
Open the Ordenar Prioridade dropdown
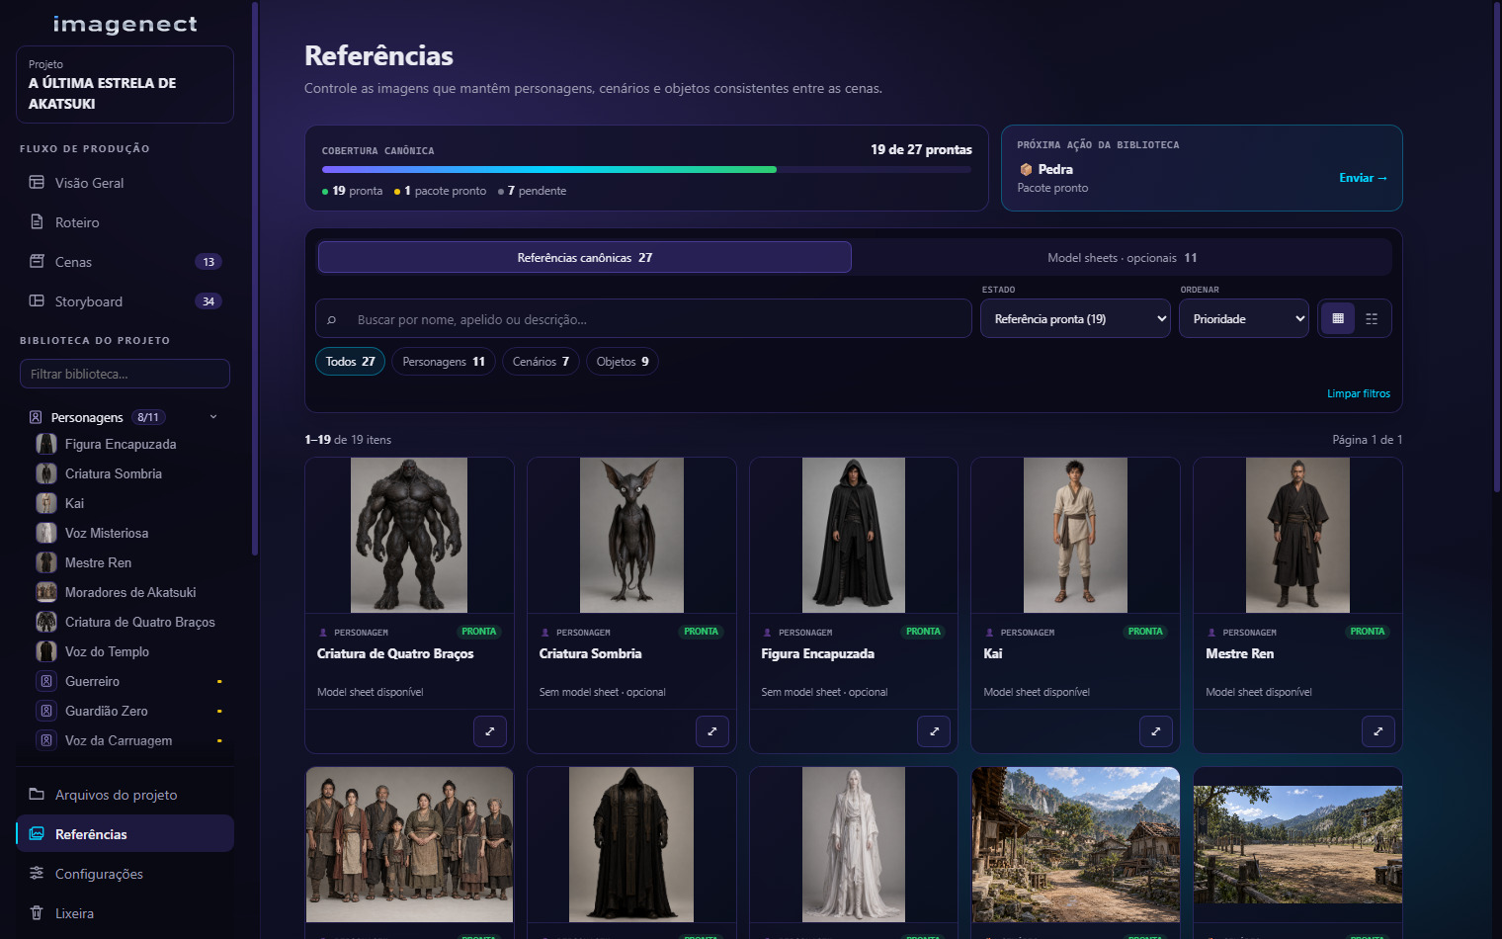[1244, 318]
